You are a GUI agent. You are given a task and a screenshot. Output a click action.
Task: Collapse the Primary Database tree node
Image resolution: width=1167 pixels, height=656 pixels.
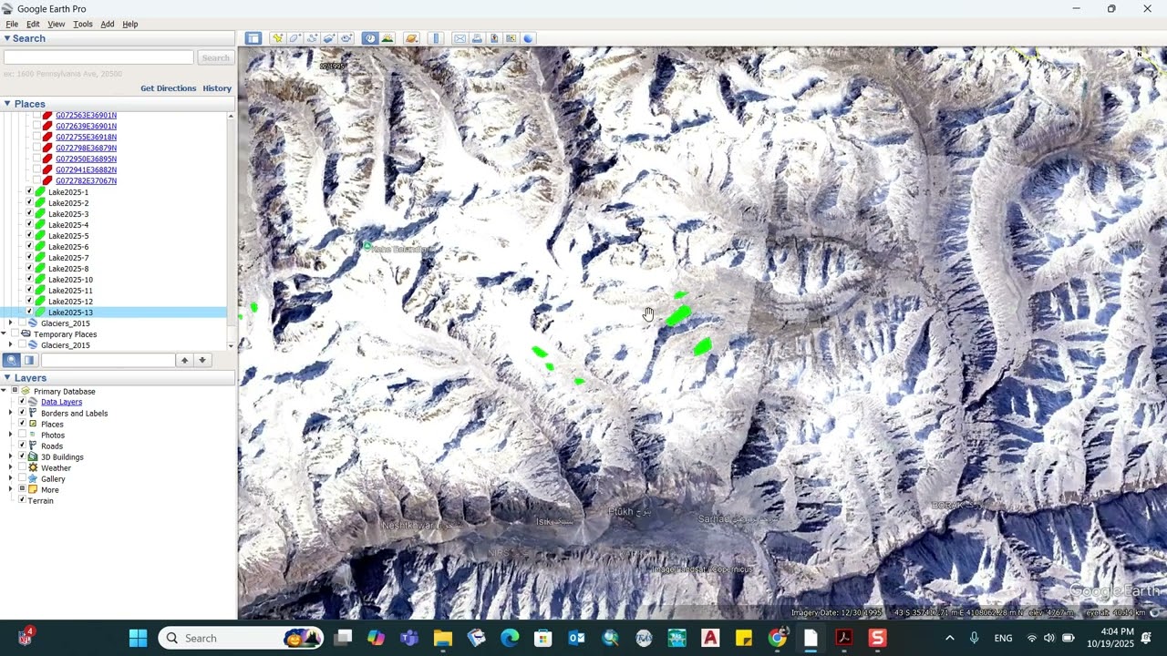pos(4,391)
